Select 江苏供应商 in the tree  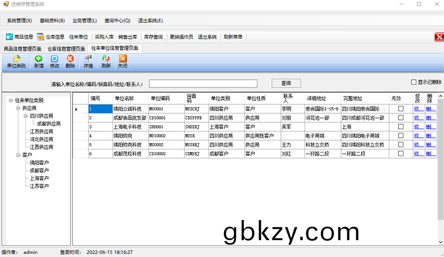tap(42, 131)
